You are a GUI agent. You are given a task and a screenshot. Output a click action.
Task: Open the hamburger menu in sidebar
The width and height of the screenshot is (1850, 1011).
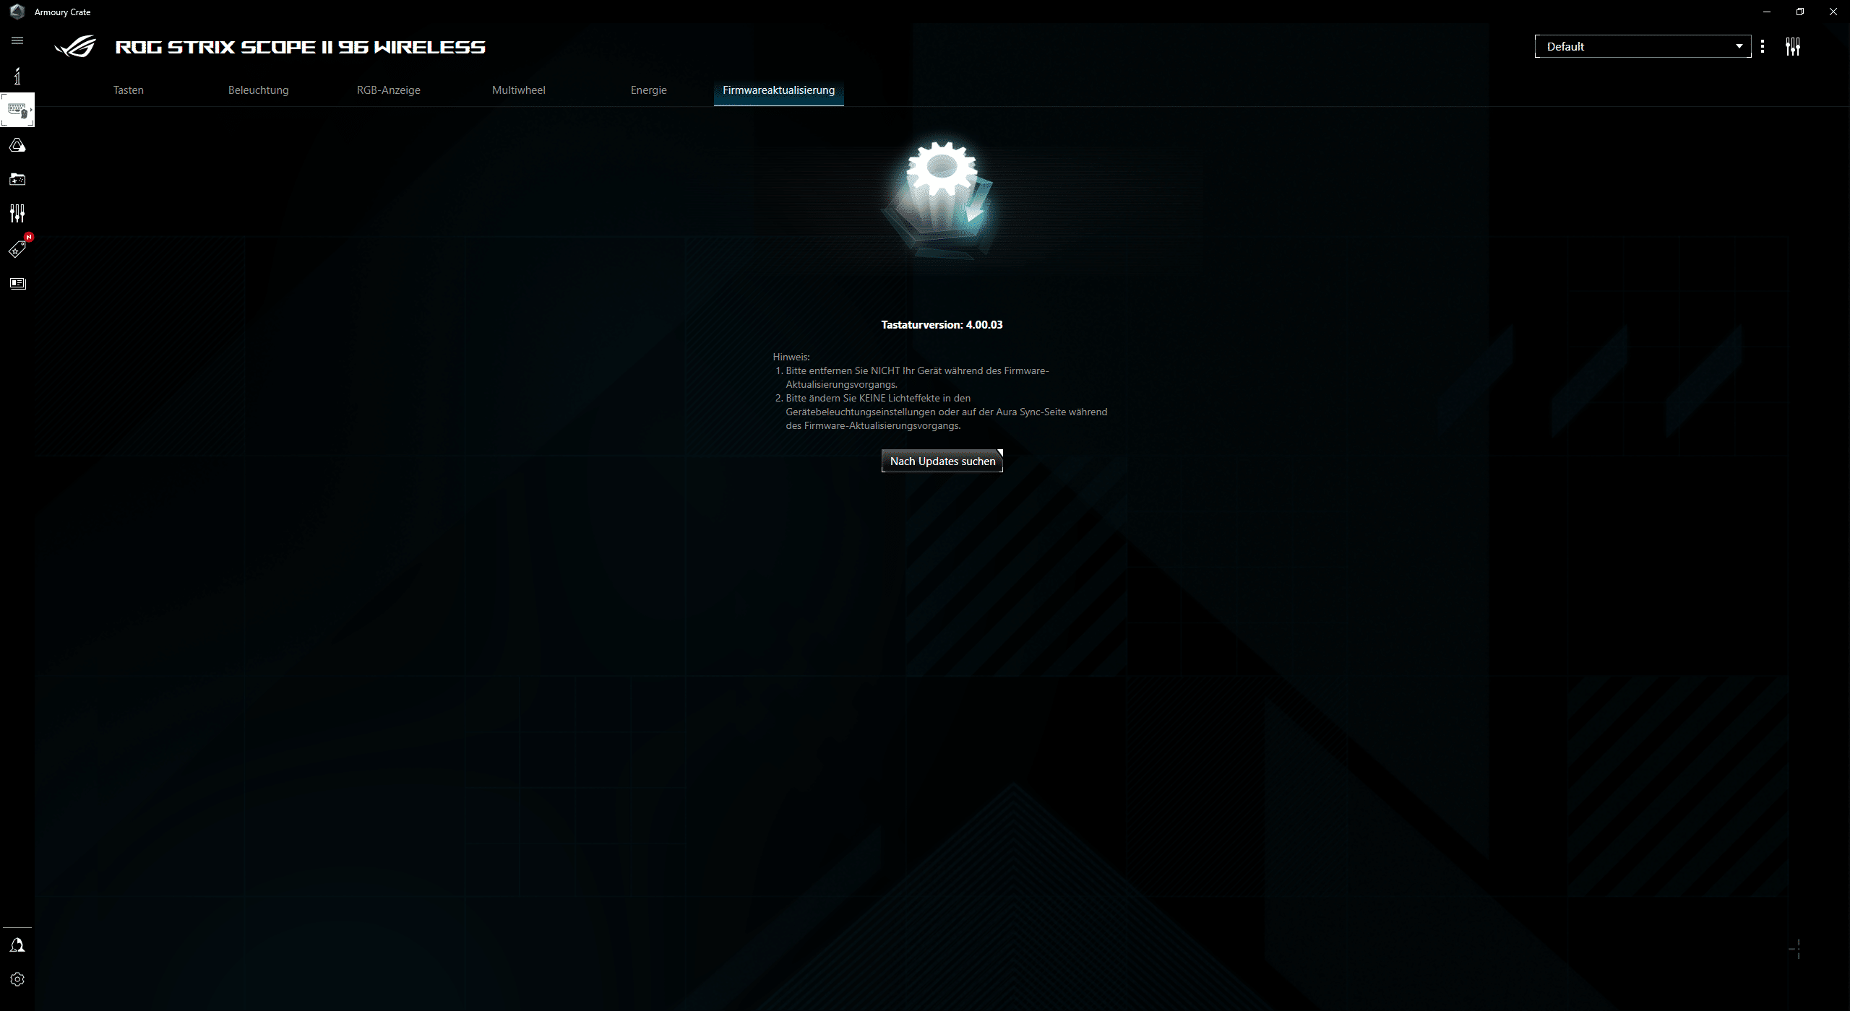pos(17,40)
